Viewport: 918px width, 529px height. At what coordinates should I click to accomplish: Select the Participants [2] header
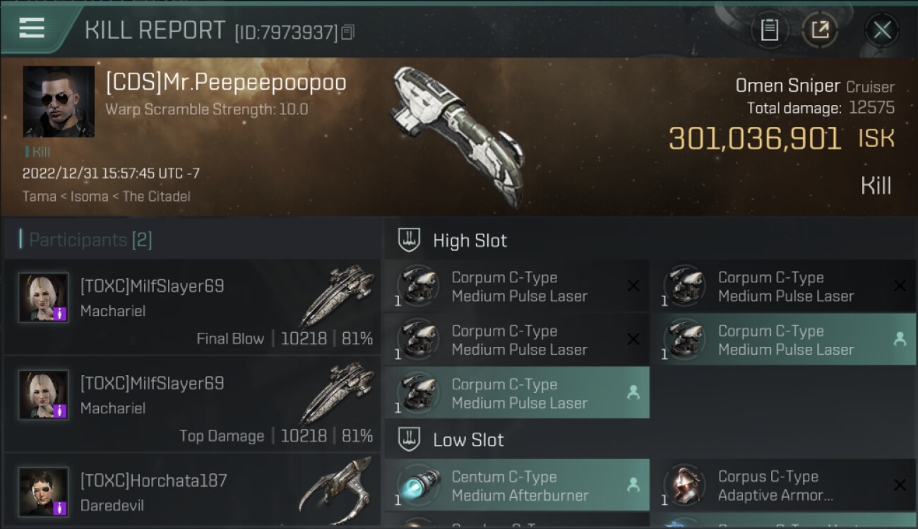coord(85,240)
